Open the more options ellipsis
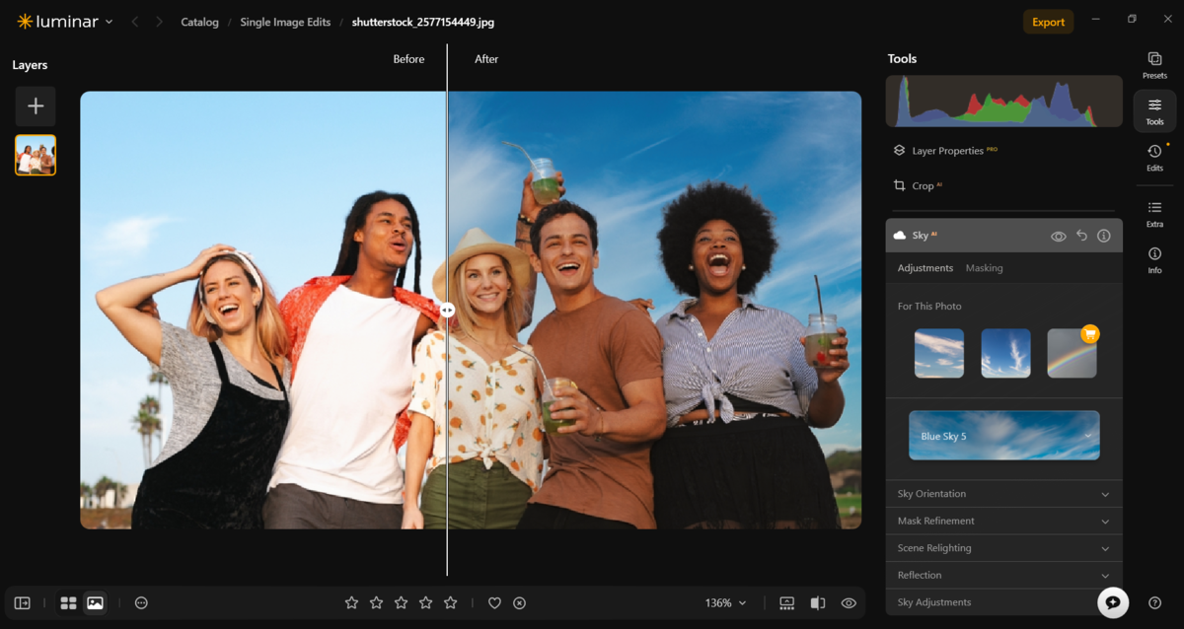Viewport: 1184px width, 629px height. tap(141, 602)
